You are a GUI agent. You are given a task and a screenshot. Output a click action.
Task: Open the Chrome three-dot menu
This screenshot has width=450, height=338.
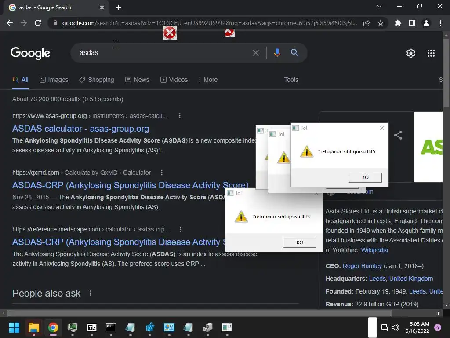[x=440, y=23]
